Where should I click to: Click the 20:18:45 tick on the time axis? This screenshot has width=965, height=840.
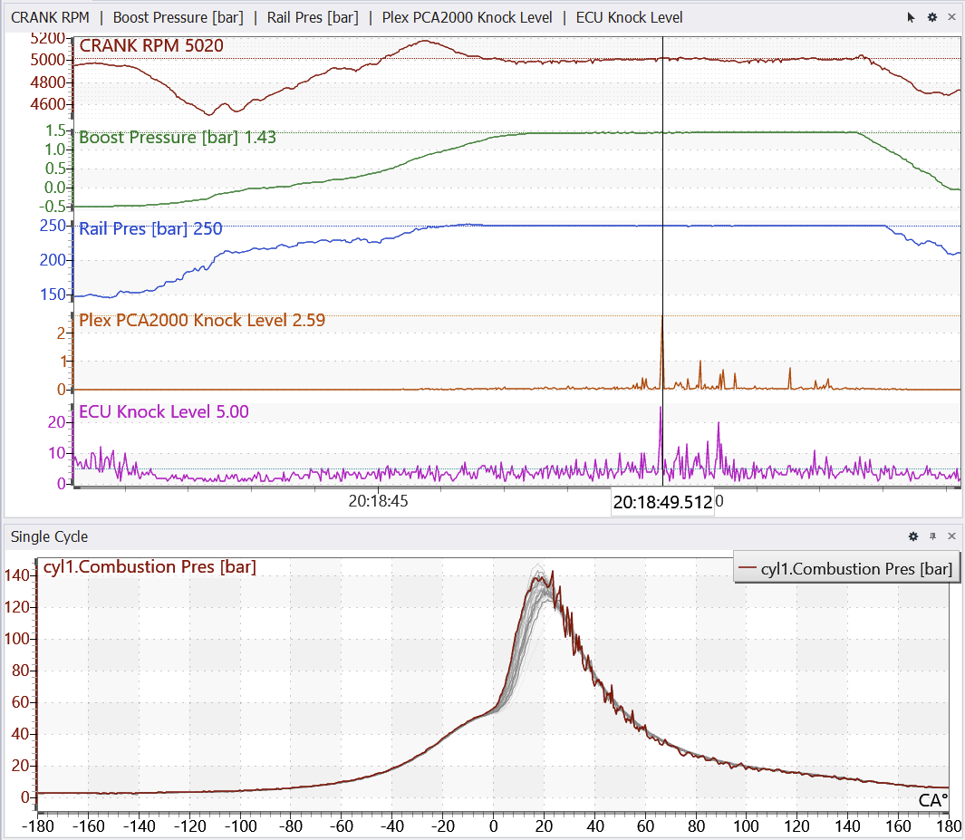[378, 500]
